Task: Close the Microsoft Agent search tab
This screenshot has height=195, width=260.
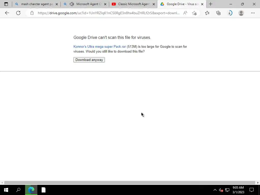Action: 105,4
